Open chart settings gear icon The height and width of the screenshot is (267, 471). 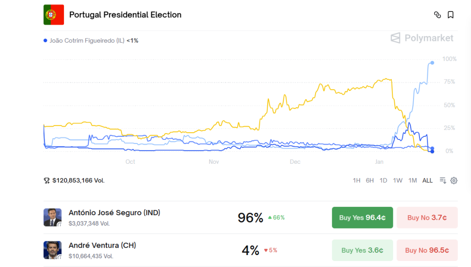(454, 180)
